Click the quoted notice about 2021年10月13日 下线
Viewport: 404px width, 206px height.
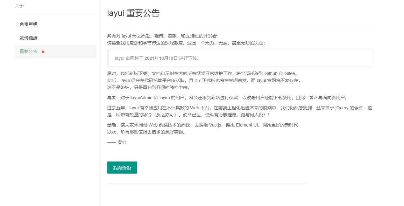point(240,58)
